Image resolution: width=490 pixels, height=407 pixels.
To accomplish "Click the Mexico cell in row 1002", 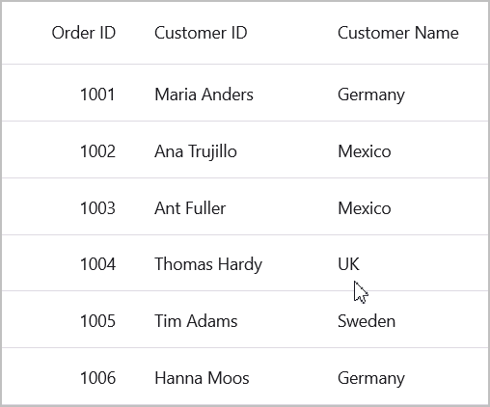I will (x=365, y=151).
